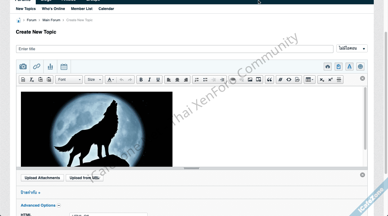This screenshot has width=388, height=216.
Task: Open the Size dropdown
Action: coord(94,80)
